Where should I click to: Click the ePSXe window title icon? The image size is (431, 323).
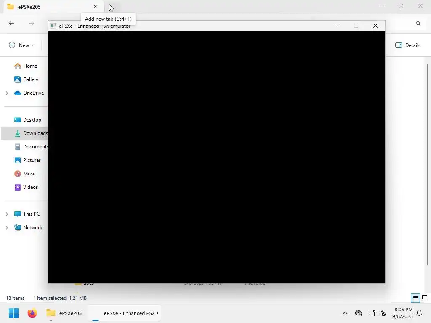(x=53, y=26)
